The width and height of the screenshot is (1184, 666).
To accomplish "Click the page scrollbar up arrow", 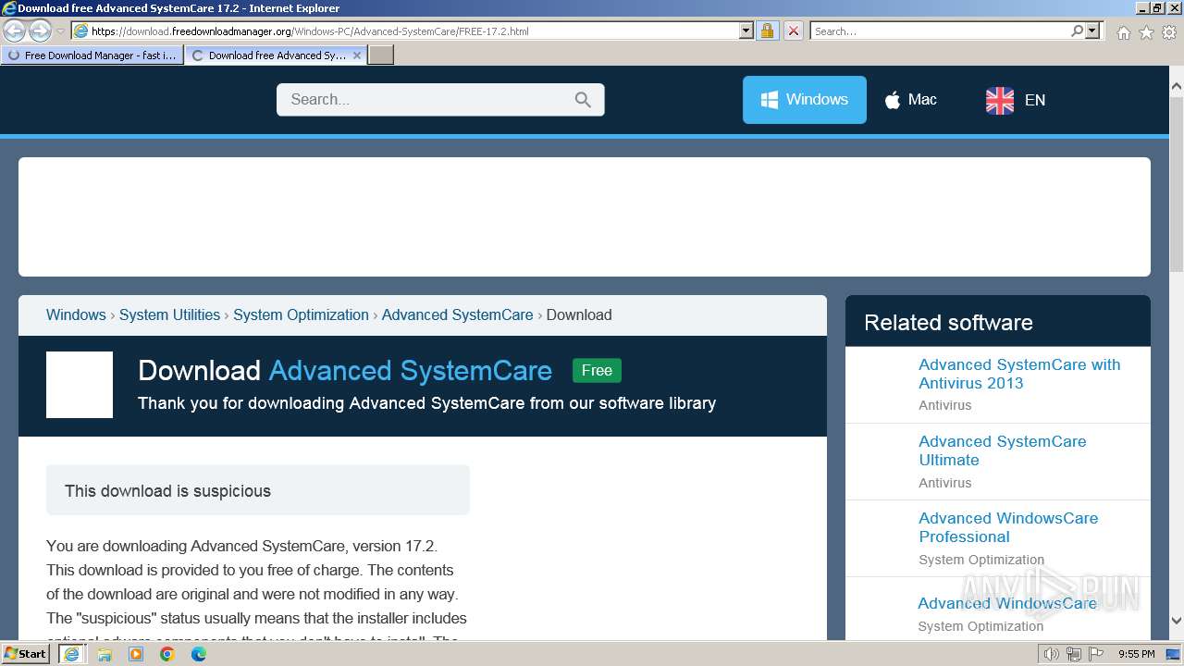I will 1177,86.
